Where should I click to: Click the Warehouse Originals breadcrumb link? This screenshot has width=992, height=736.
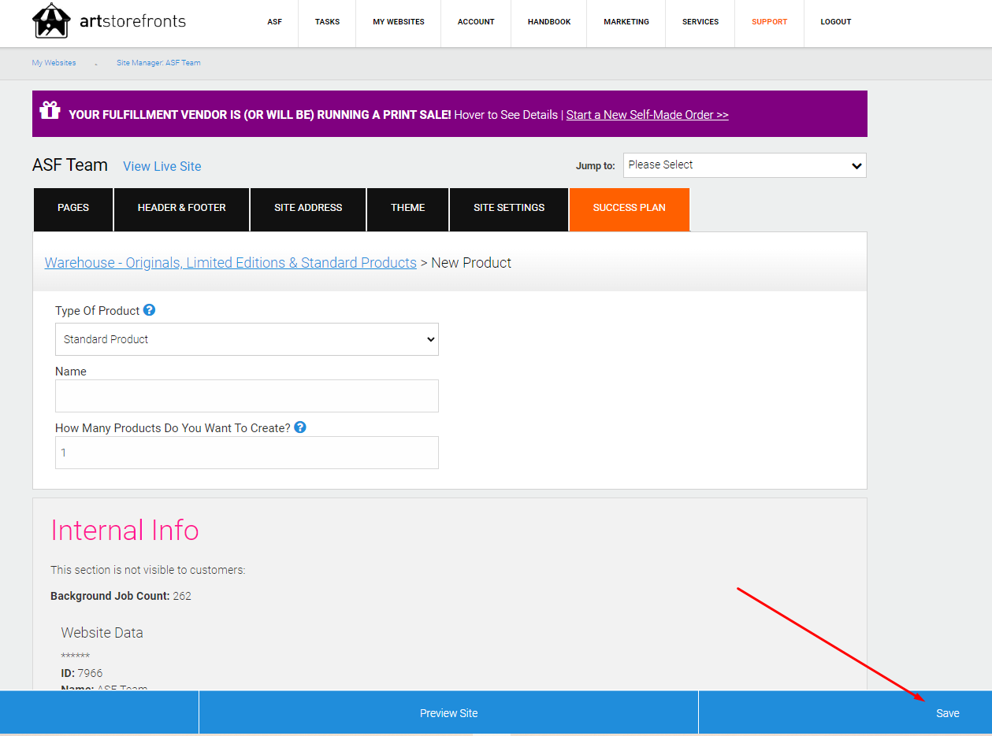231,263
